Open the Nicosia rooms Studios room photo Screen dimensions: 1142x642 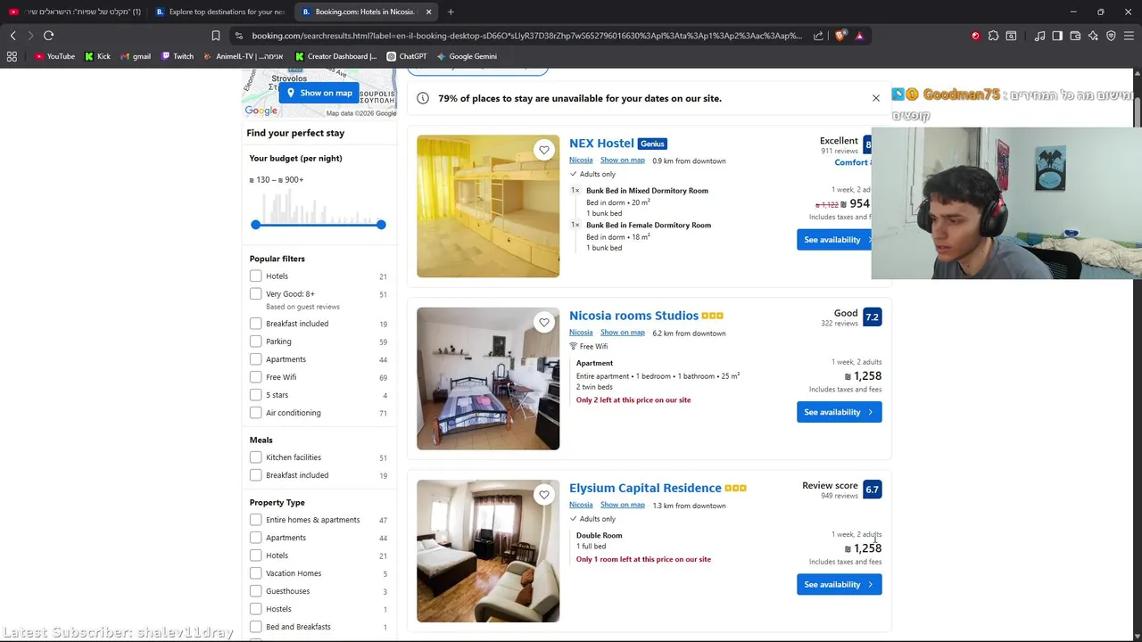point(488,379)
